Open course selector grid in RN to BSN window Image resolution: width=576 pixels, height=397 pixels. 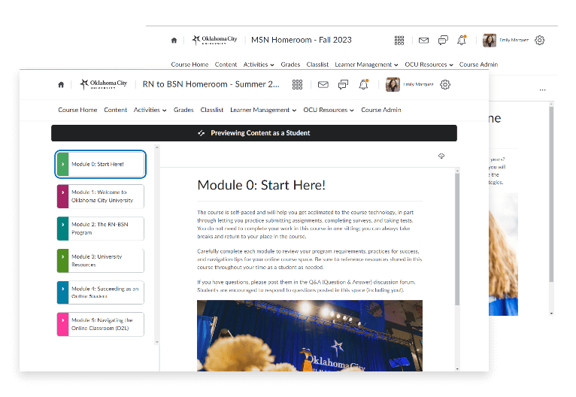pyautogui.click(x=297, y=84)
